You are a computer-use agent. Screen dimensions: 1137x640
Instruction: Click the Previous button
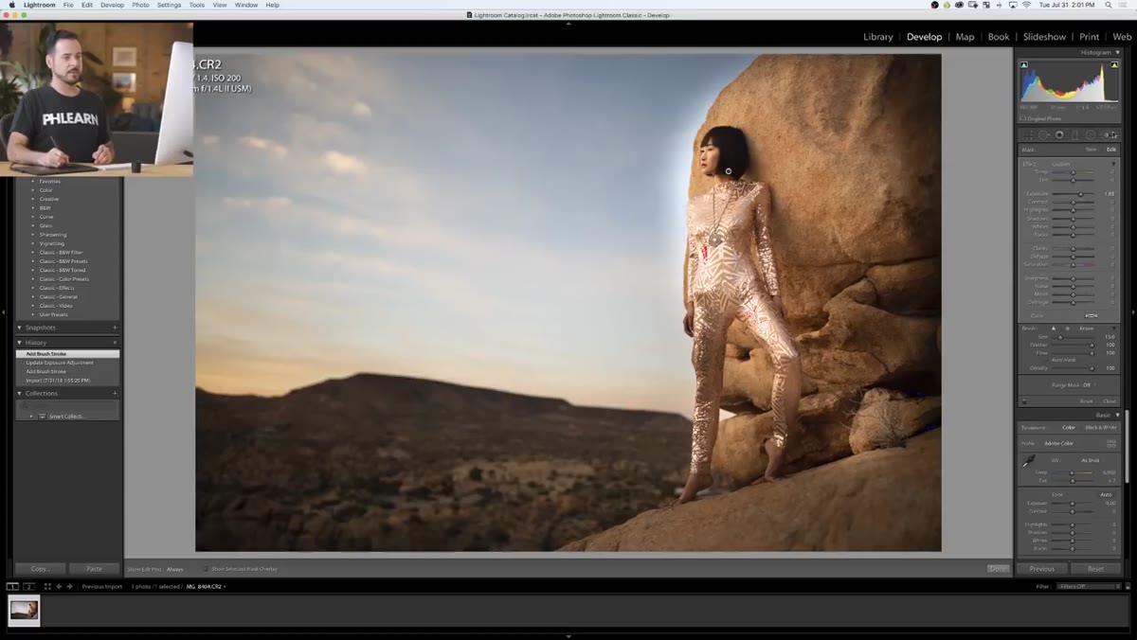click(x=1041, y=569)
